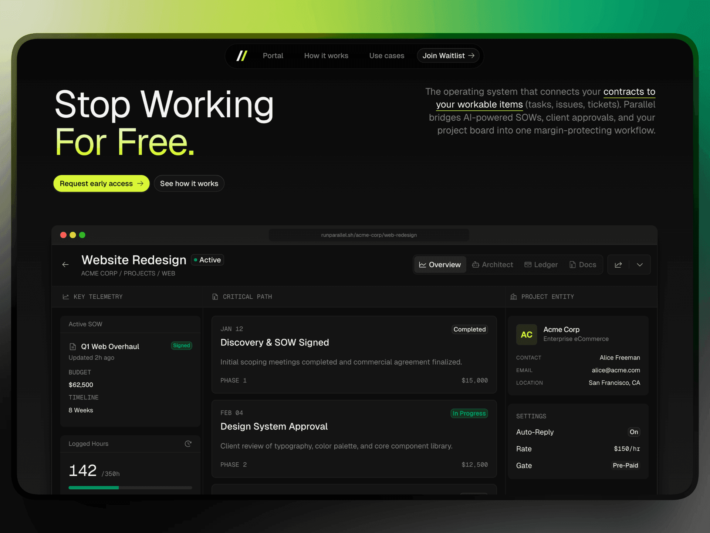This screenshot has width=710, height=533.
Task: Expand the chevron dropdown next to share
Action: click(x=640, y=265)
